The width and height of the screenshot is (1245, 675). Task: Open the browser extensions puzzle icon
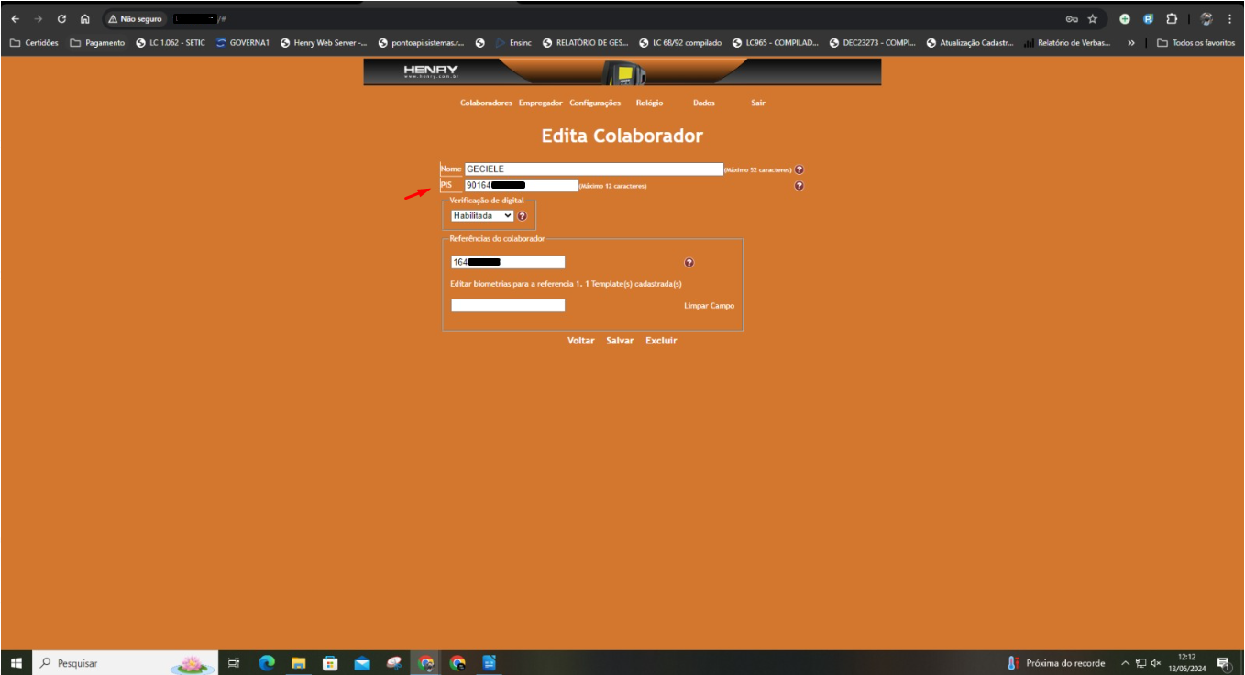pos(1172,18)
